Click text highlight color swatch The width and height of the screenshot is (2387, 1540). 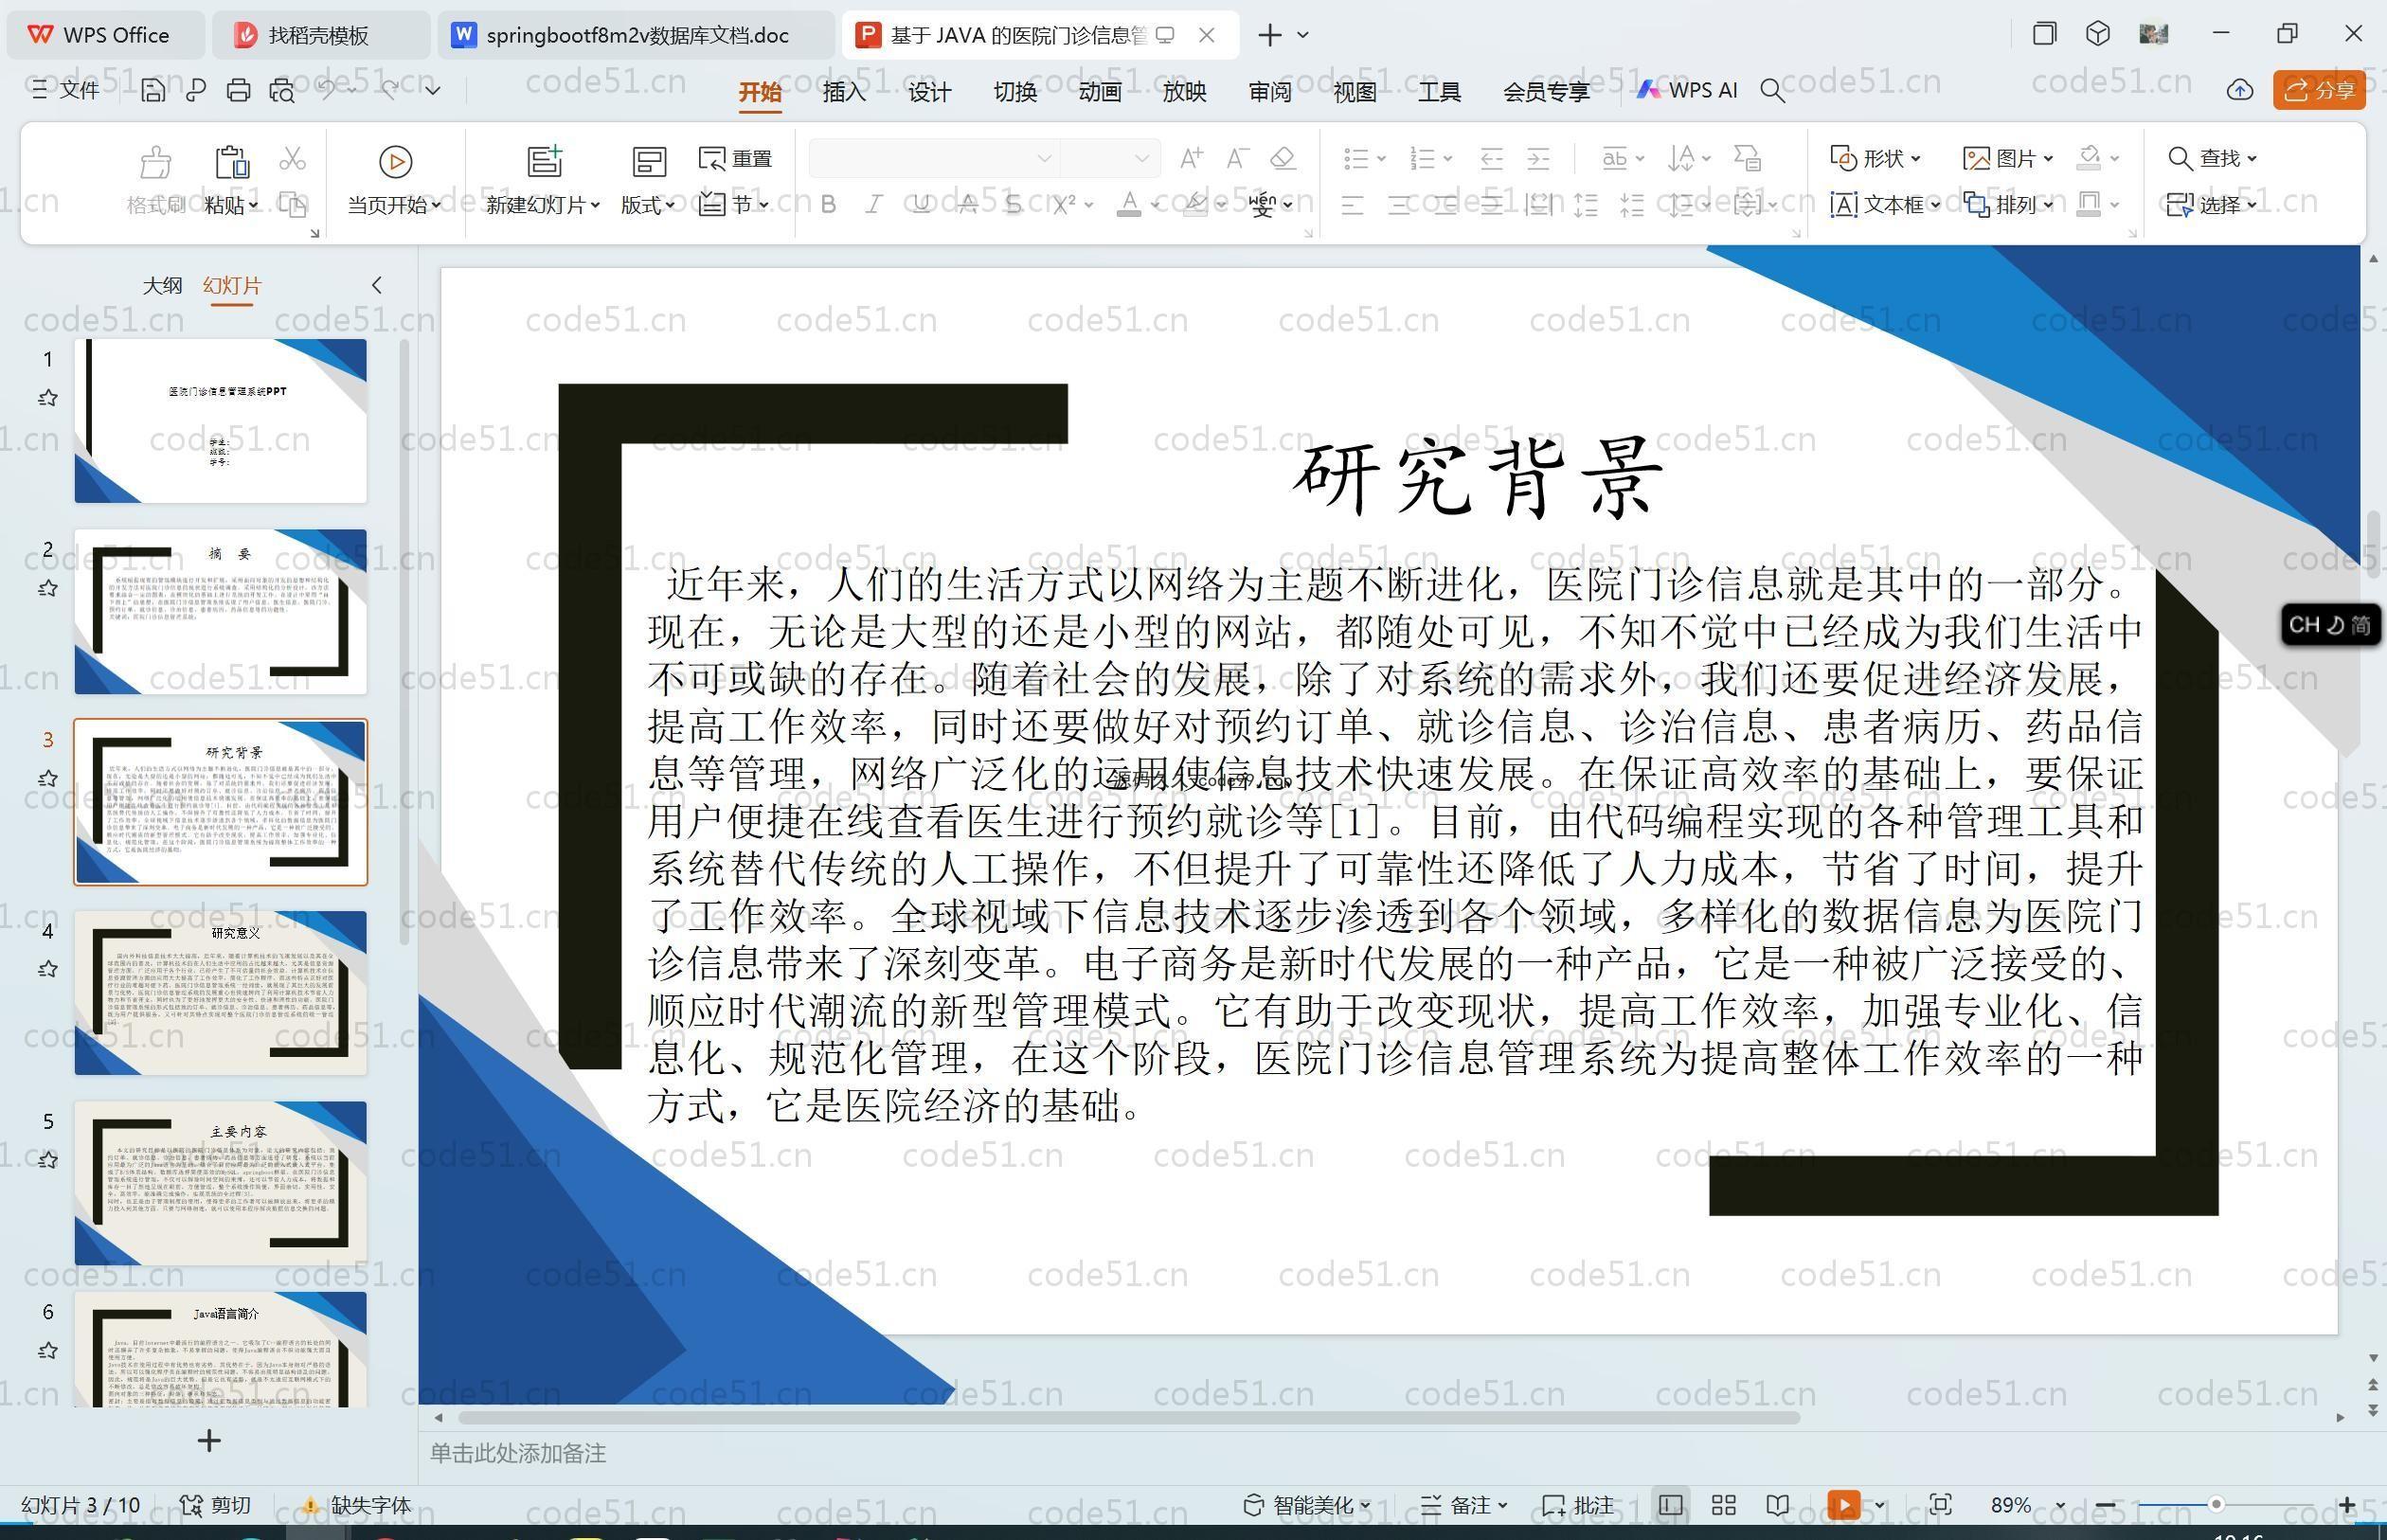[1195, 205]
